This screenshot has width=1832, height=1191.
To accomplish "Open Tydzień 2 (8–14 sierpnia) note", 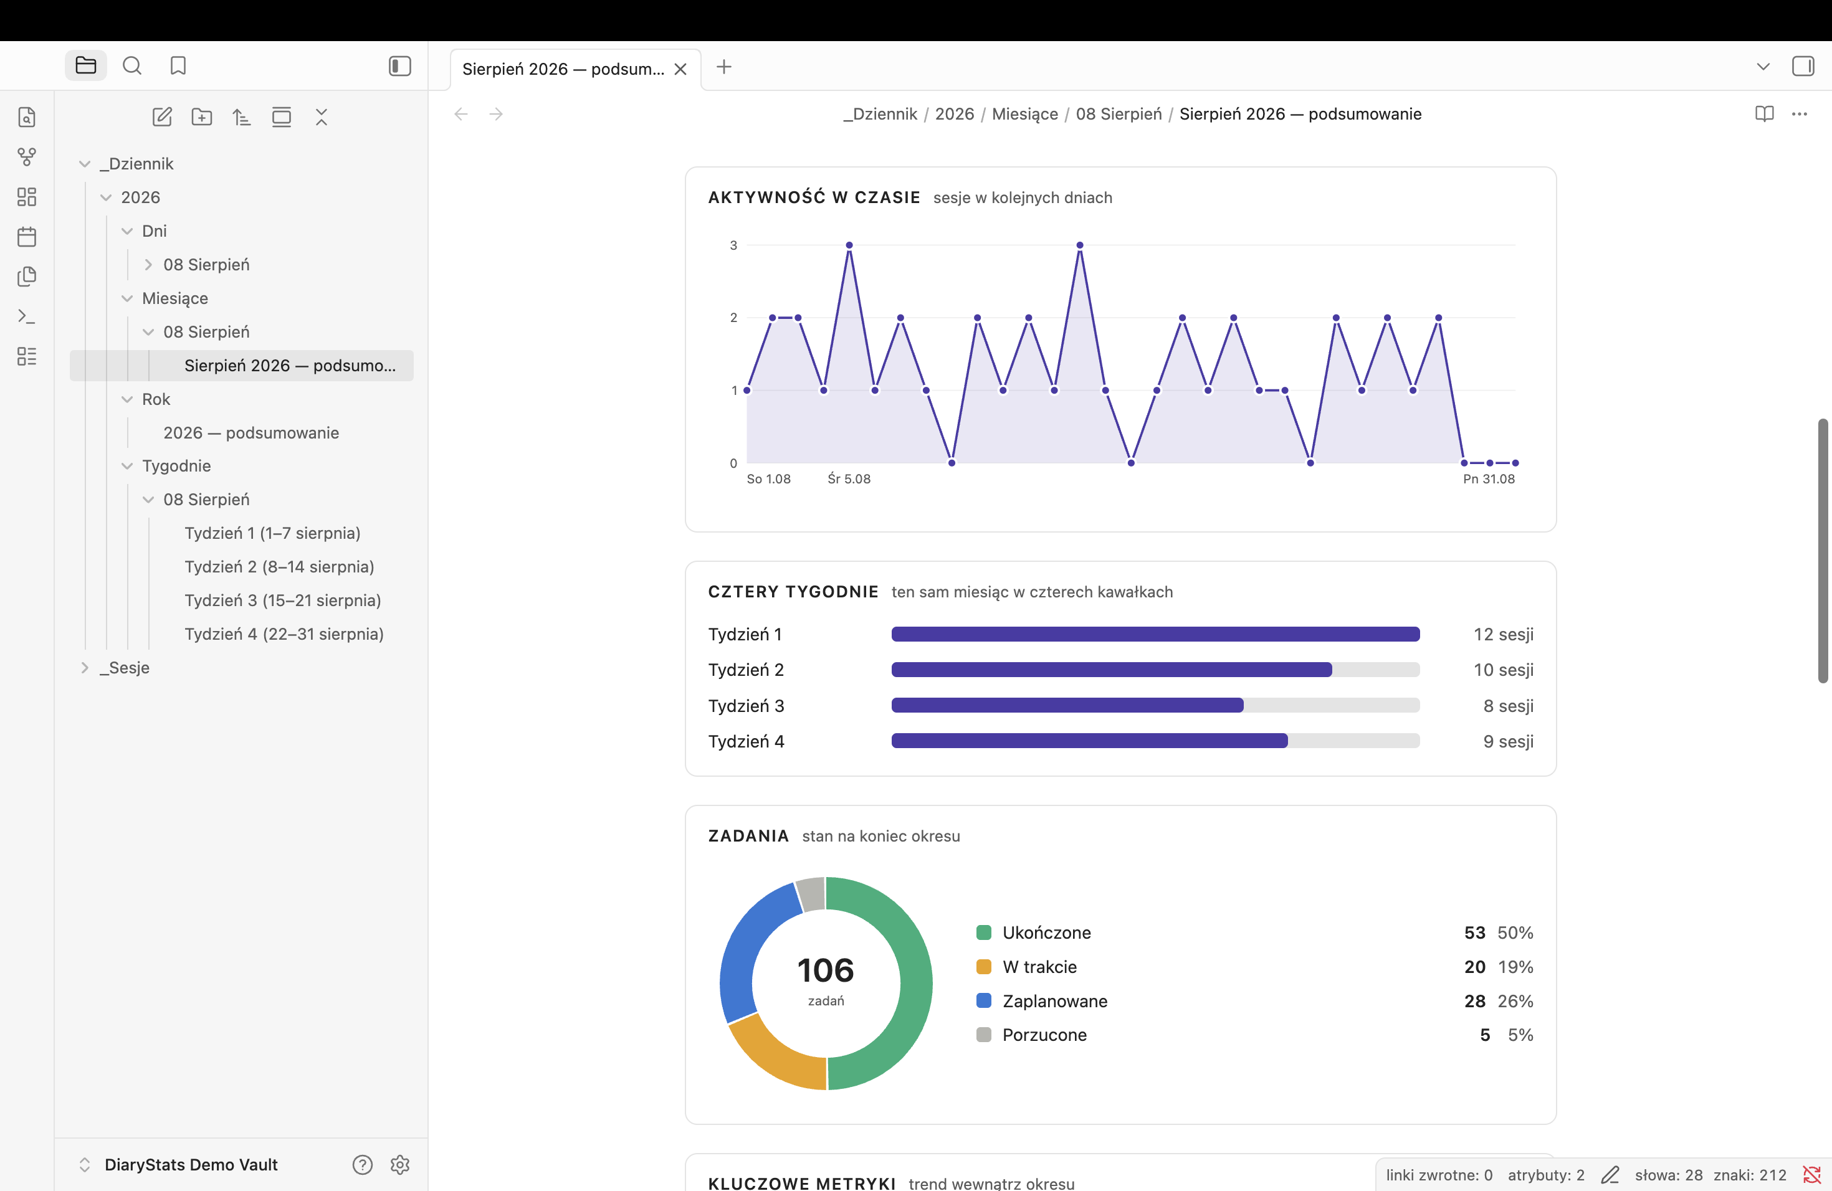I will click(x=279, y=567).
